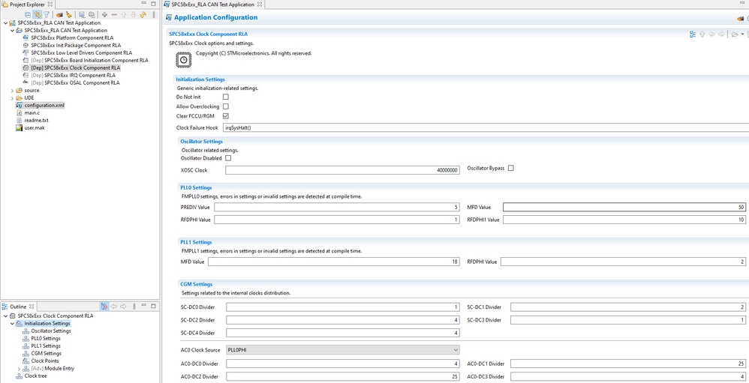The width and height of the screenshot is (749, 383).
Task: Maximize the Outline panel
Action: tap(153, 306)
